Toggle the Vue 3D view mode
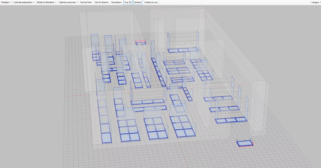321x168 pixels. (x=127, y=2)
